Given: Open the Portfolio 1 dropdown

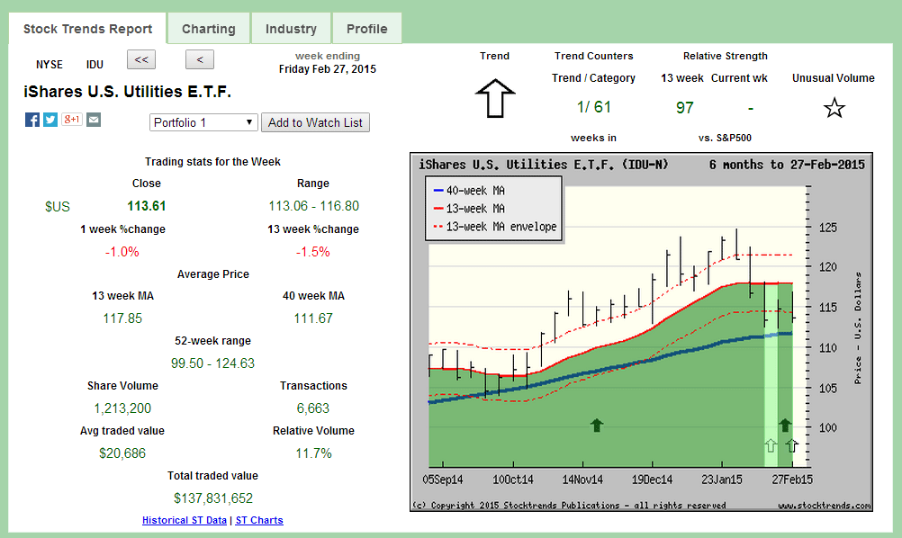Looking at the screenshot, I should click(203, 122).
